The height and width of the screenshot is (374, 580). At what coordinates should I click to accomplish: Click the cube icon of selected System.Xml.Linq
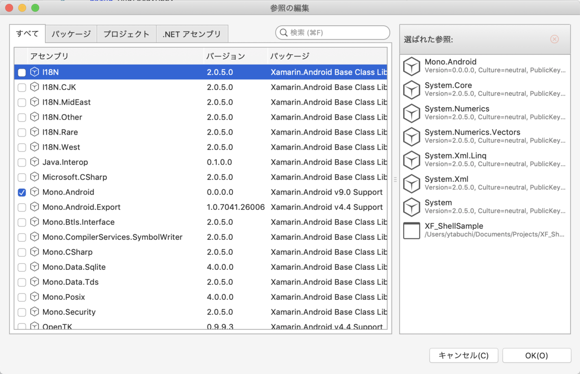[x=411, y=160]
